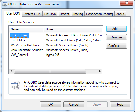Click the Remove button
Viewport: 135px width, 112px height.
pyautogui.click(x=116, y=37)
